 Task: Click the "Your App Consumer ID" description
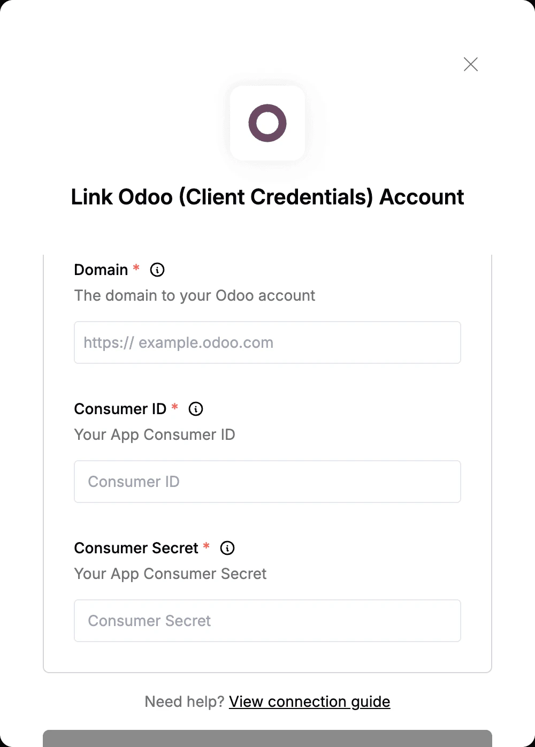coord(155,435)
